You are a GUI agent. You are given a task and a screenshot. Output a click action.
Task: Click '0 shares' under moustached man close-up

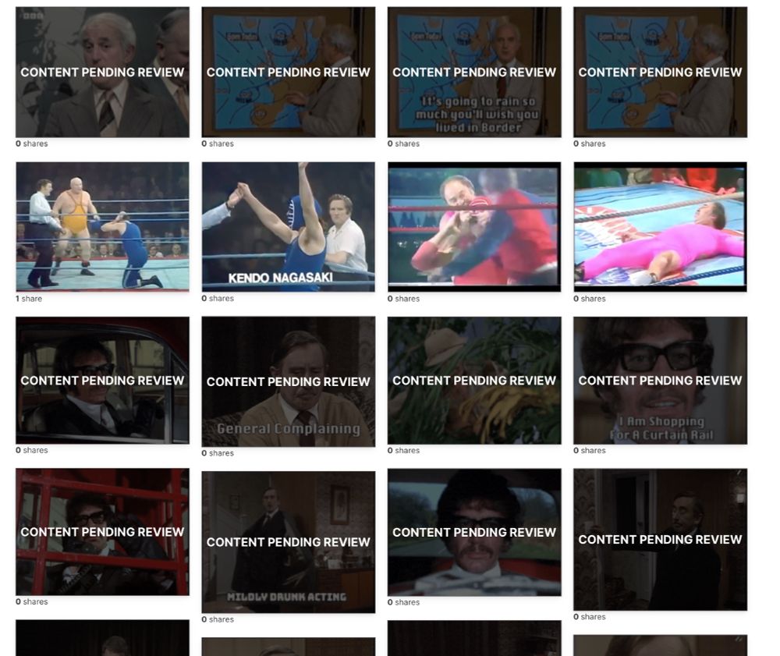tap(403, 602)
